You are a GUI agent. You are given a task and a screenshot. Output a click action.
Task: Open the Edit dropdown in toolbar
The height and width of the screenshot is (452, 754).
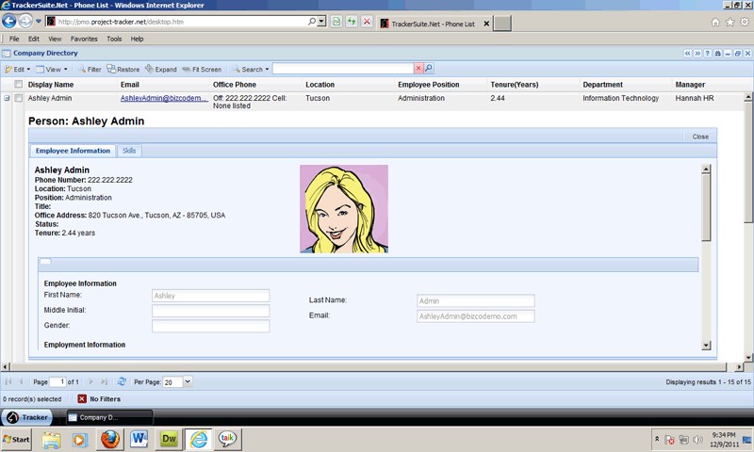pos(17,69)
